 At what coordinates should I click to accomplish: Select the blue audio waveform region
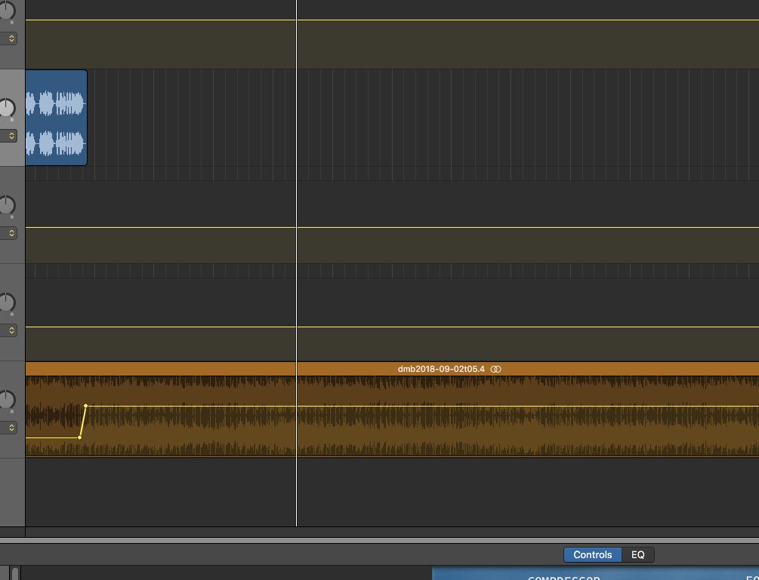(x=56, y=118)
